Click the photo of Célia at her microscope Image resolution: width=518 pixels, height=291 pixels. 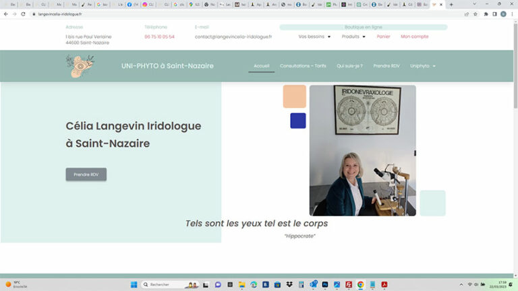pyautogui.click(x=362, y=150)
